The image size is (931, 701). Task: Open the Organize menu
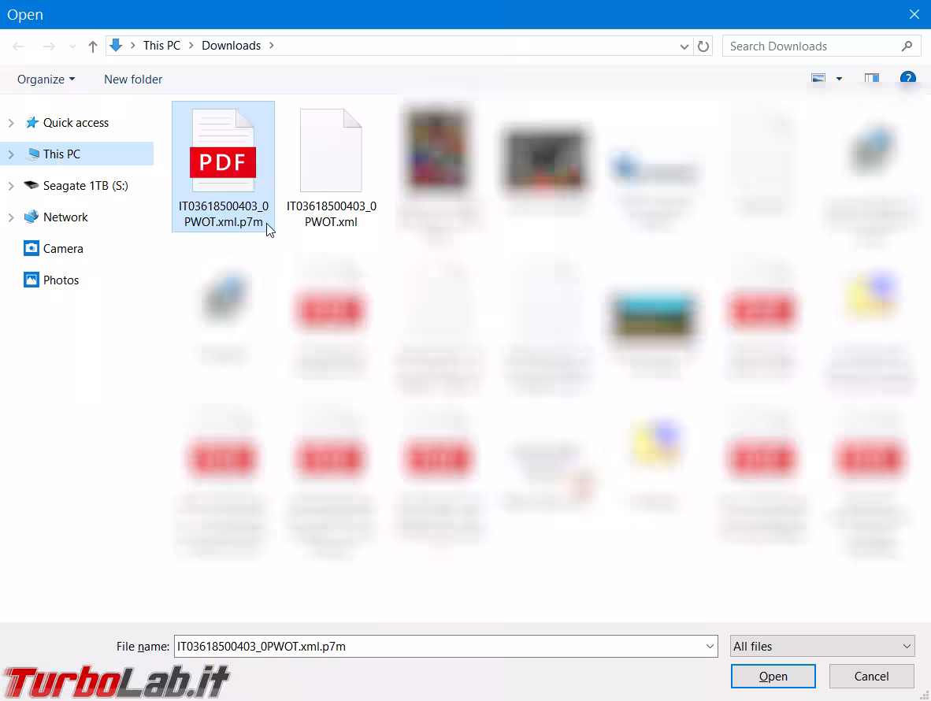click(x=46, y=80)
